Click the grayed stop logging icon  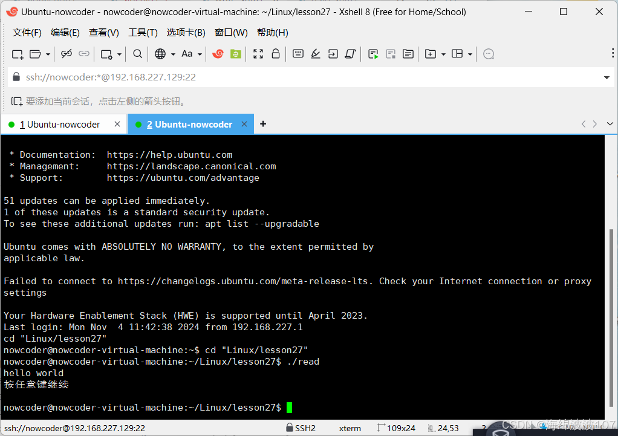(391, 54)
